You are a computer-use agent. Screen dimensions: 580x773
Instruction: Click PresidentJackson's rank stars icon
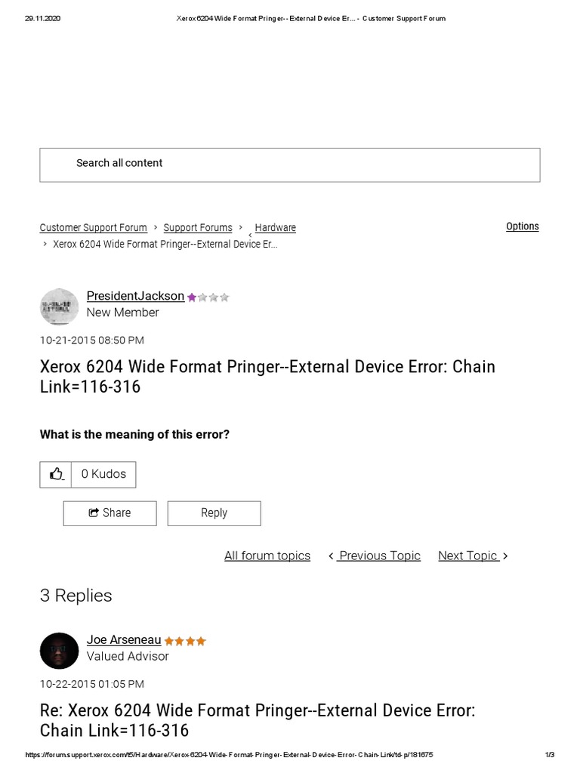pos(208,297)
